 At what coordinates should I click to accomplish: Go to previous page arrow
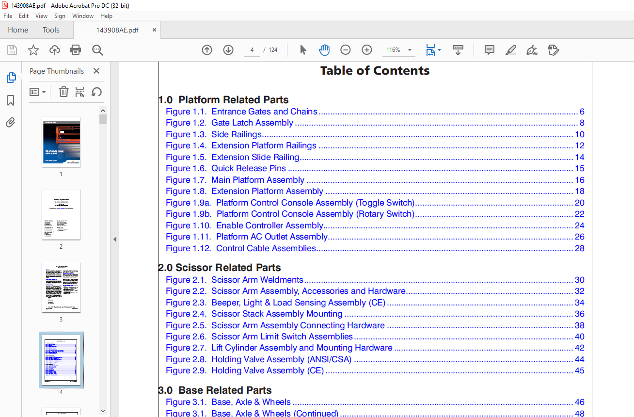point(207,50)
